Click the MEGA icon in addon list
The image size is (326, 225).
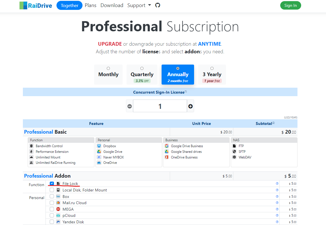click(58, 209)
